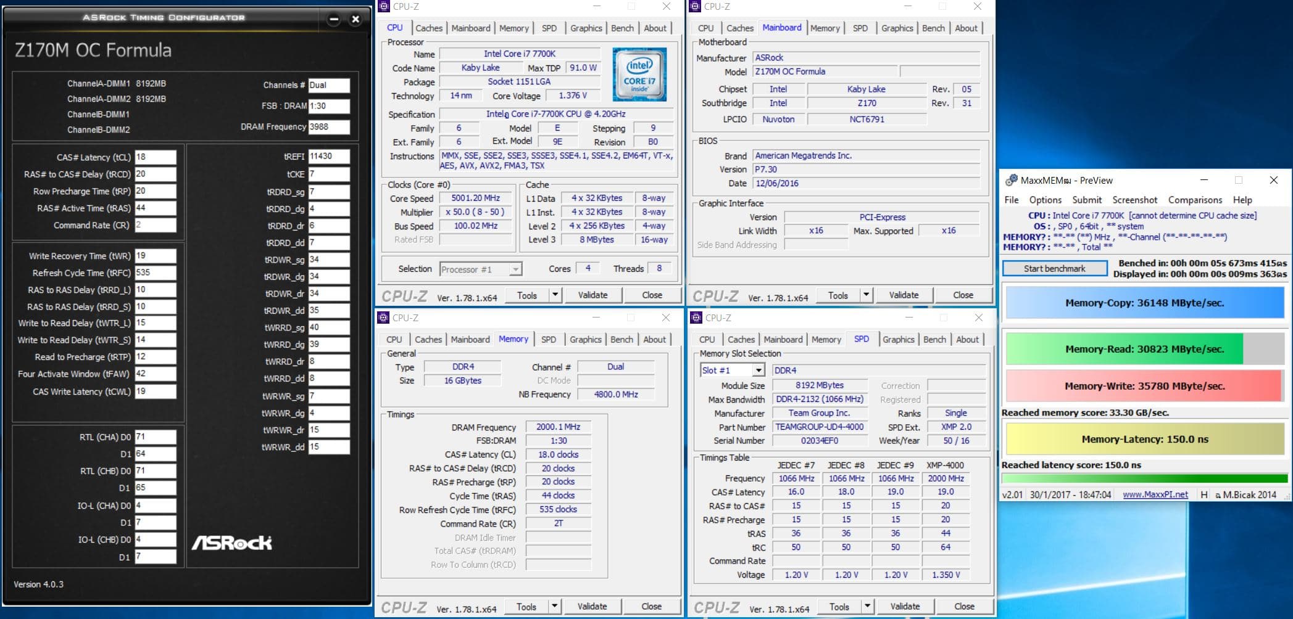The width and height of the screenshot is (1293, 619).
Task: Click the DRAM Frequency 2000.1 MHz value
Action: point(559,427)
